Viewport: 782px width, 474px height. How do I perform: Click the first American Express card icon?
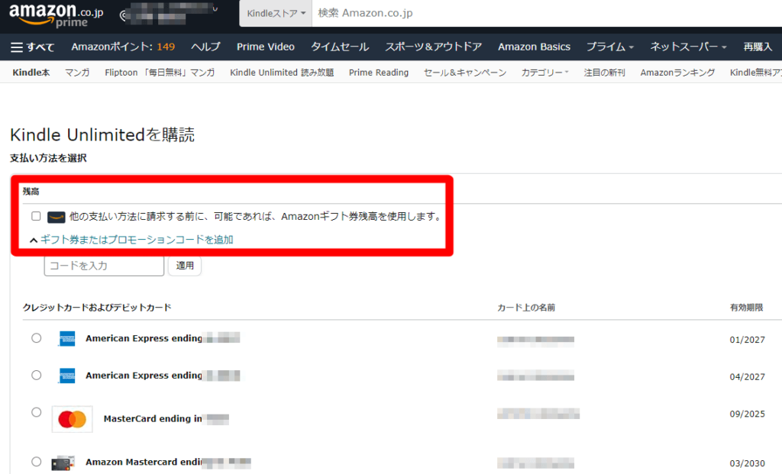[x=67, y=339]
